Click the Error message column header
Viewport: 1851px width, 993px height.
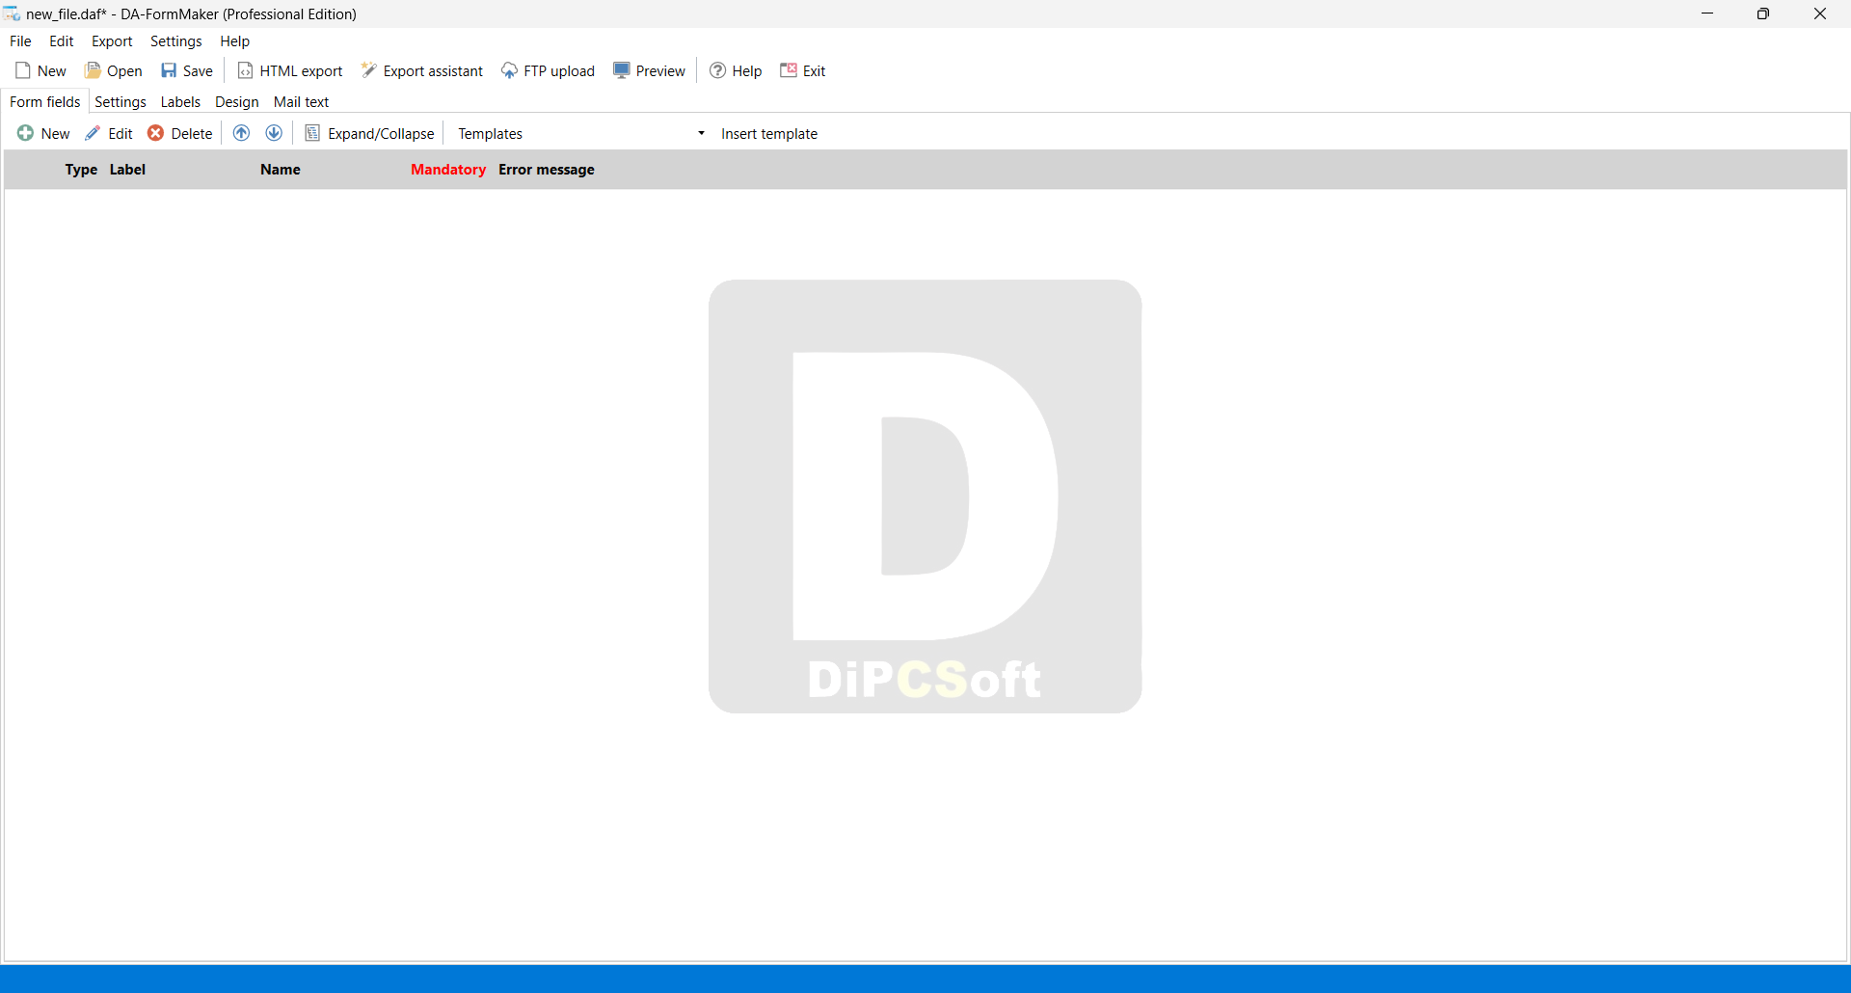tap(547, 169)
